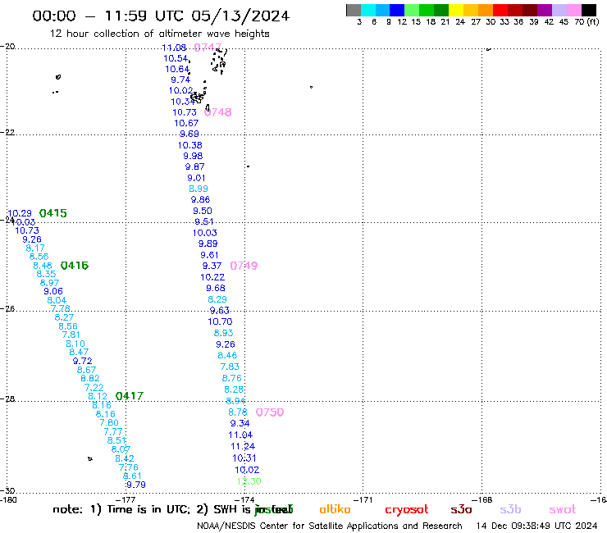Click the wave height value '11.04'
This screenshot has width=607, height=533.
240,435
